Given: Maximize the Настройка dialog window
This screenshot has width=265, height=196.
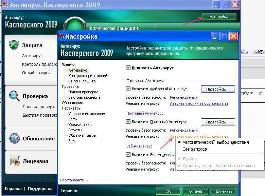Looking at the screenshot, I should coord(224,36).
